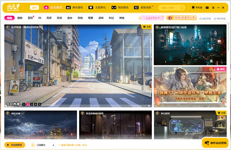Select the 明星 category
Viewport: 231px width, 150px height.
(x=90, y=18)
